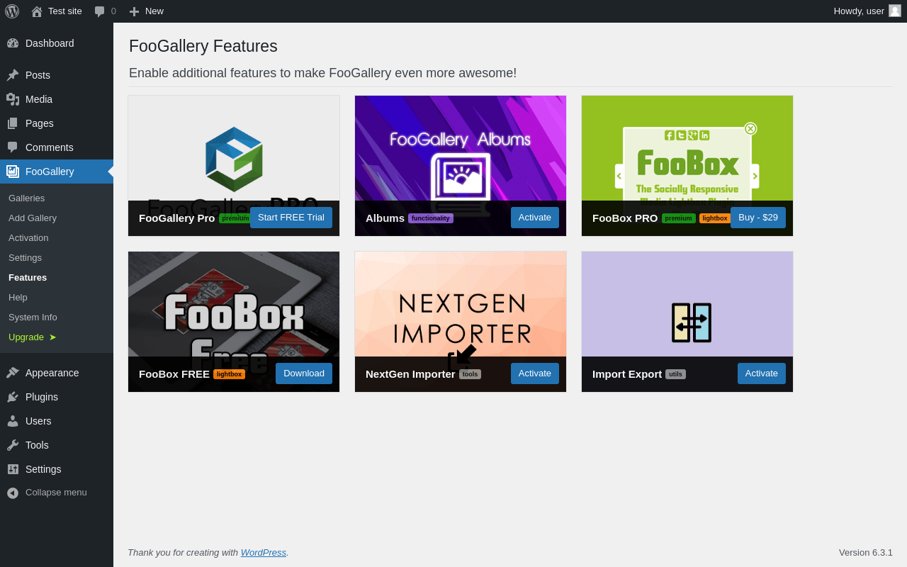
Task: Click the FooGallery Pro logo thumbnail
Action: 234,159
